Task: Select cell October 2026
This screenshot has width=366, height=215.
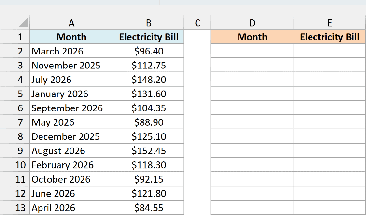Action: click(x=71, y=179)
